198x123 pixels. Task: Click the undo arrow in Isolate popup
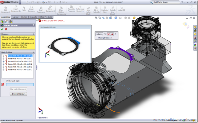coord(105,34)
